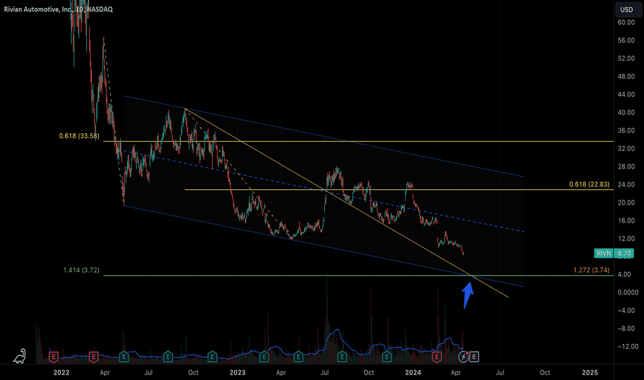Click the USD currency button

(x=628, y=10)
